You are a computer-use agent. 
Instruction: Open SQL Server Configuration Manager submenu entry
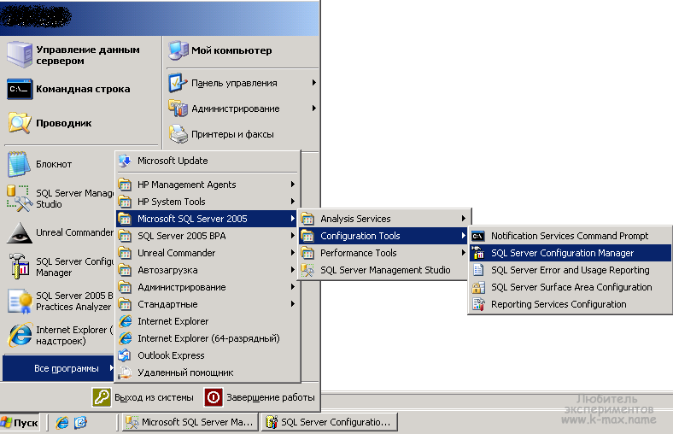click(x=570, y=253)
